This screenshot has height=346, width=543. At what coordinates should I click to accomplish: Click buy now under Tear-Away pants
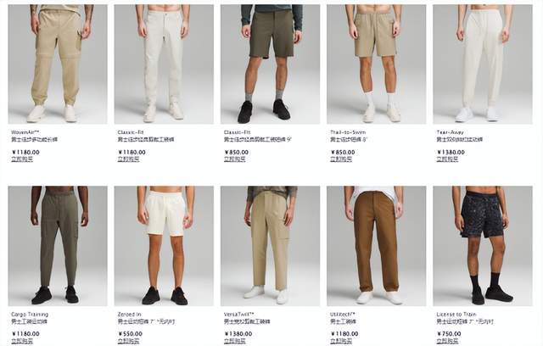click(x=447, y=159)
